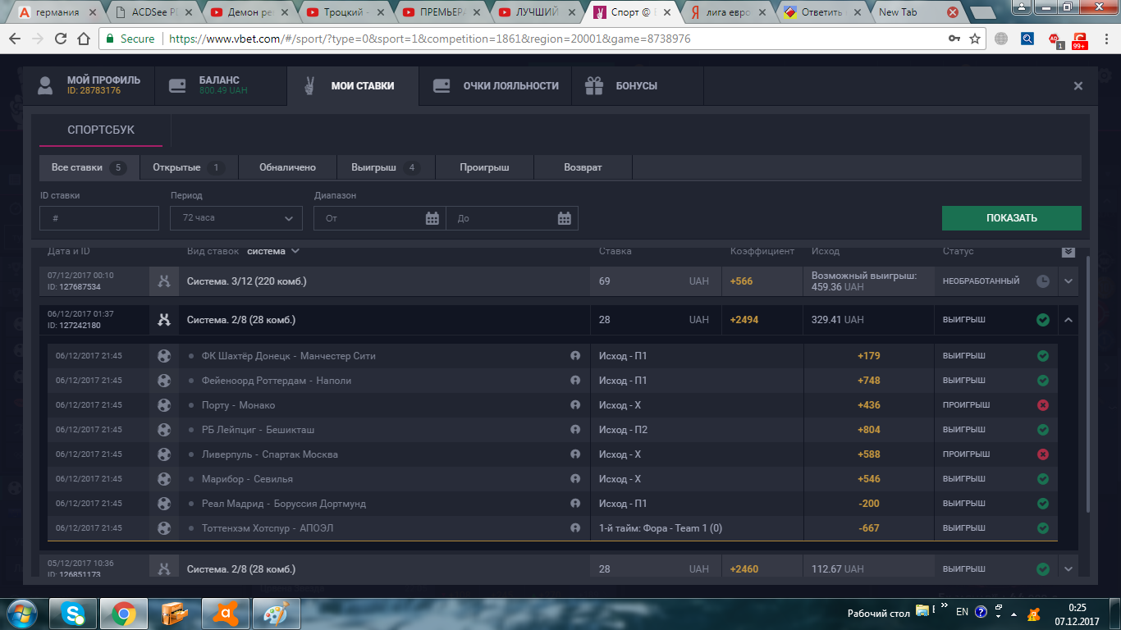The image size is (1121, 630).
Task: Open Avast icon in taskbar
Action: [225, 614]
